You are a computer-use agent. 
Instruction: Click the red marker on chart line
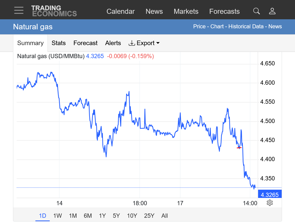pyautogui.click(x=239, y=148)
